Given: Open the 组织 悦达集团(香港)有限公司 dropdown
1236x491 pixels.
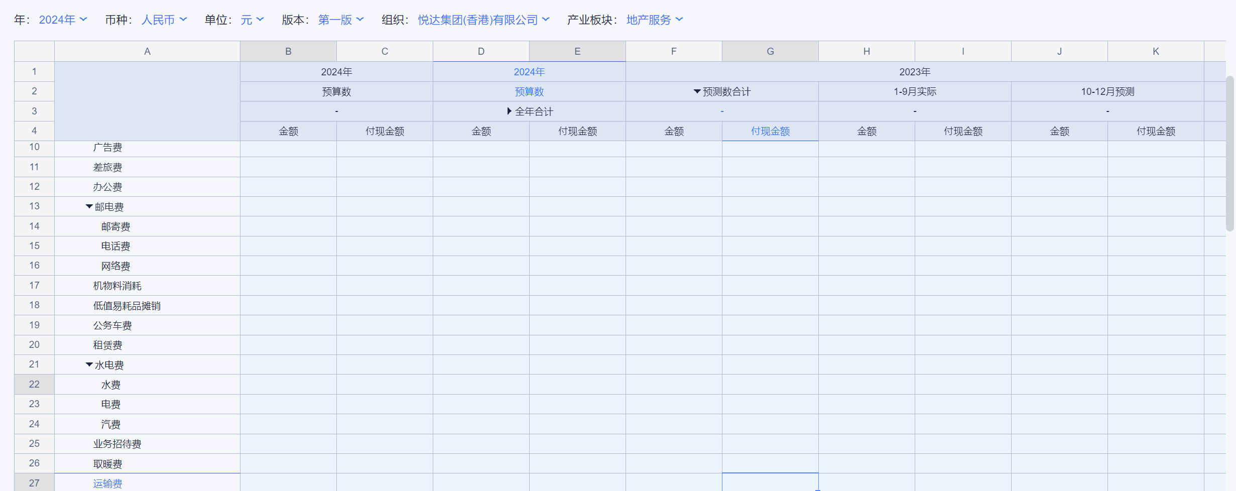Looking at the screenshot, I should 483,20.
